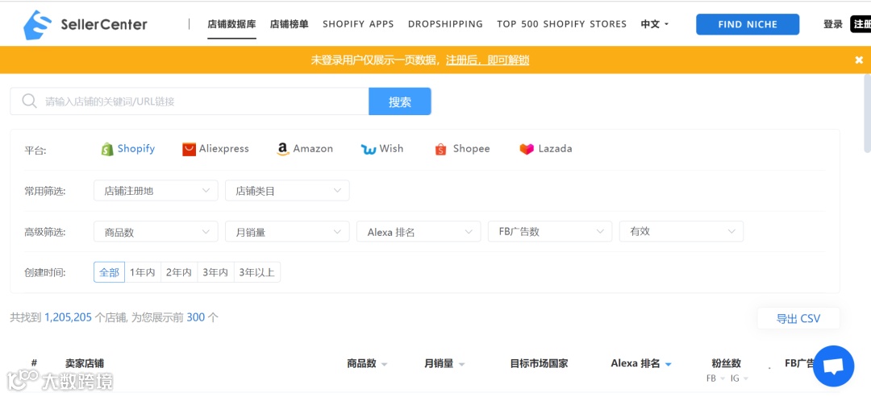871x397 pixels.
Task: Open the 商品数 filter dropdown
Action: pyautogui.click(x=156, y=231)
